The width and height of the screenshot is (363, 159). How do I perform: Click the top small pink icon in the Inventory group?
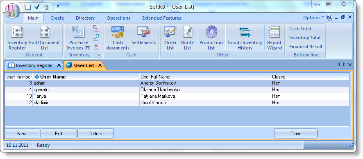[x=96, y=28]
